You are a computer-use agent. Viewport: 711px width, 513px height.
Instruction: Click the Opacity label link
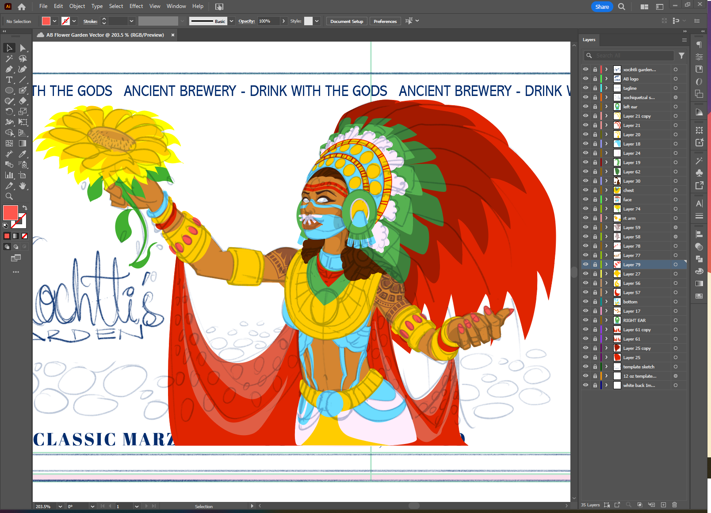point(246,21)
